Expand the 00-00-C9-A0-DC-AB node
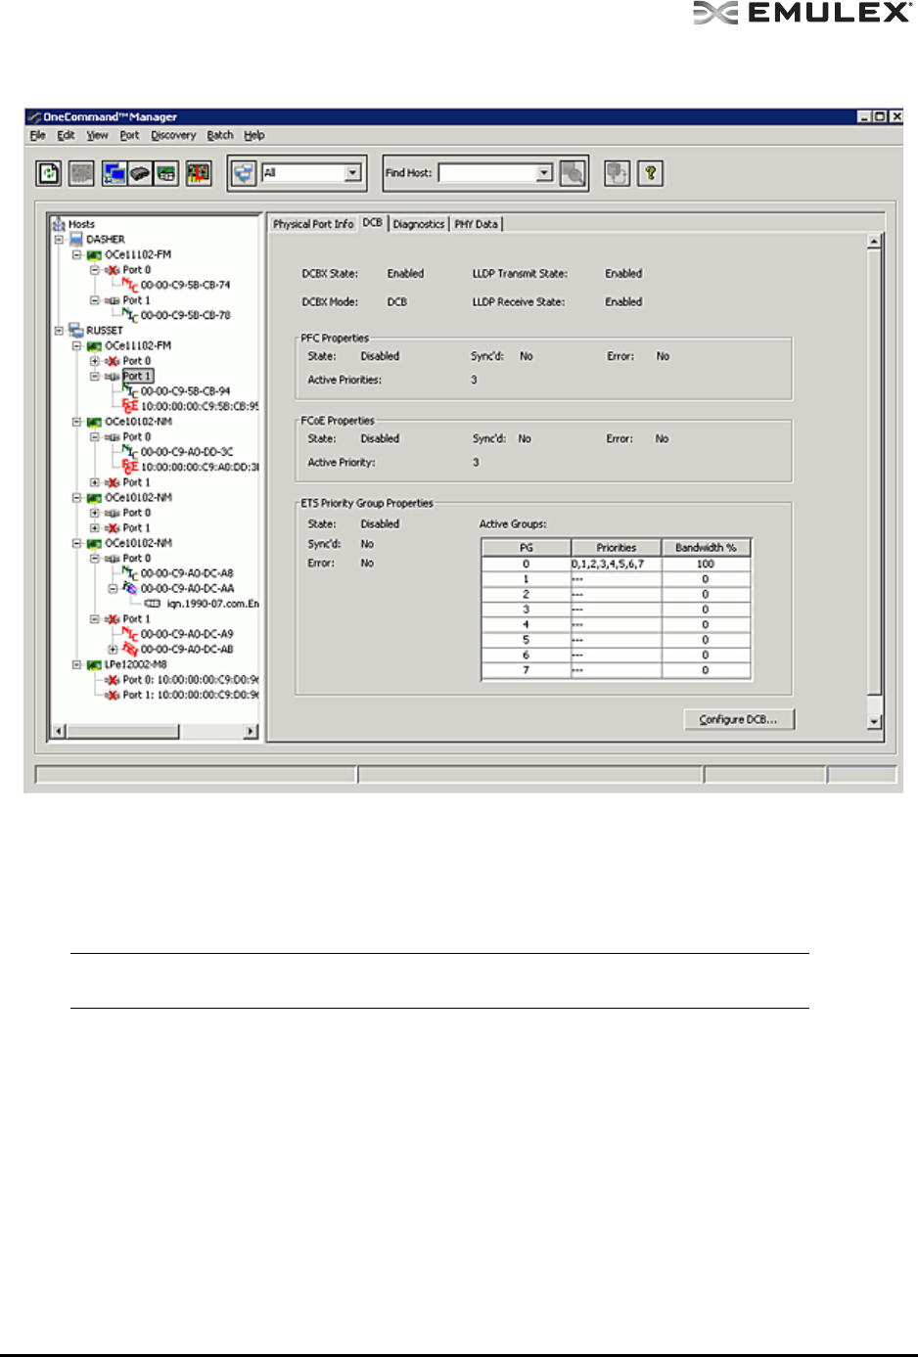This screenshot has height=1357, width=918. (x=113, y=649)
